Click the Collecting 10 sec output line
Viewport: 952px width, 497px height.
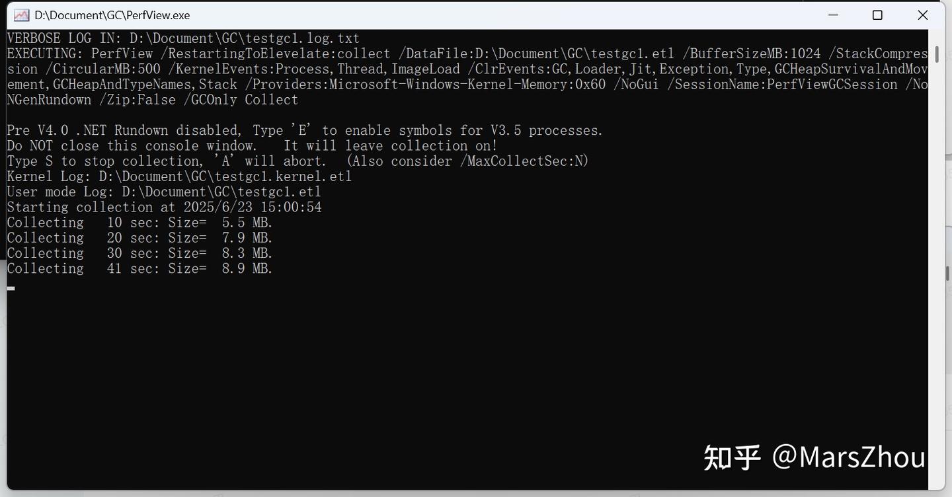point(139,222)
